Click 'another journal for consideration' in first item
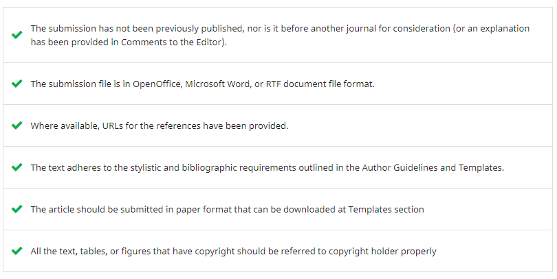This screenshot has height=279, width=557. (380, 28)
